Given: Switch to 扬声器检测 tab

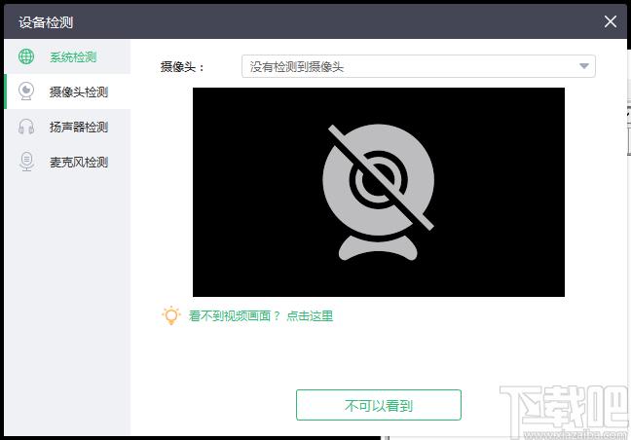Looking at the screenshot, I should 67,127.
